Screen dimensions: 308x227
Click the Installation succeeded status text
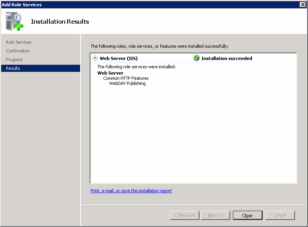point(227,58)
